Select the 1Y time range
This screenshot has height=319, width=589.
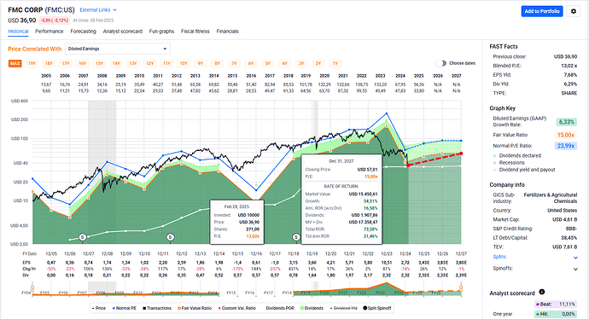coord(335,63)
